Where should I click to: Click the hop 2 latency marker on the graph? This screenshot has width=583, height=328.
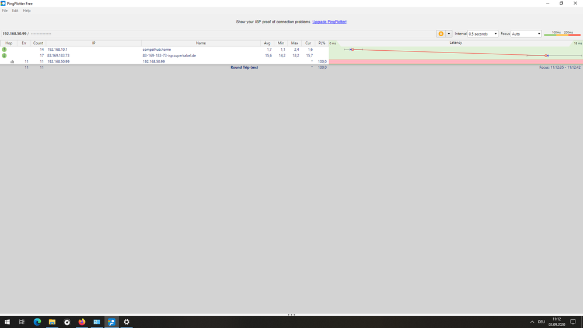[547, 55]
